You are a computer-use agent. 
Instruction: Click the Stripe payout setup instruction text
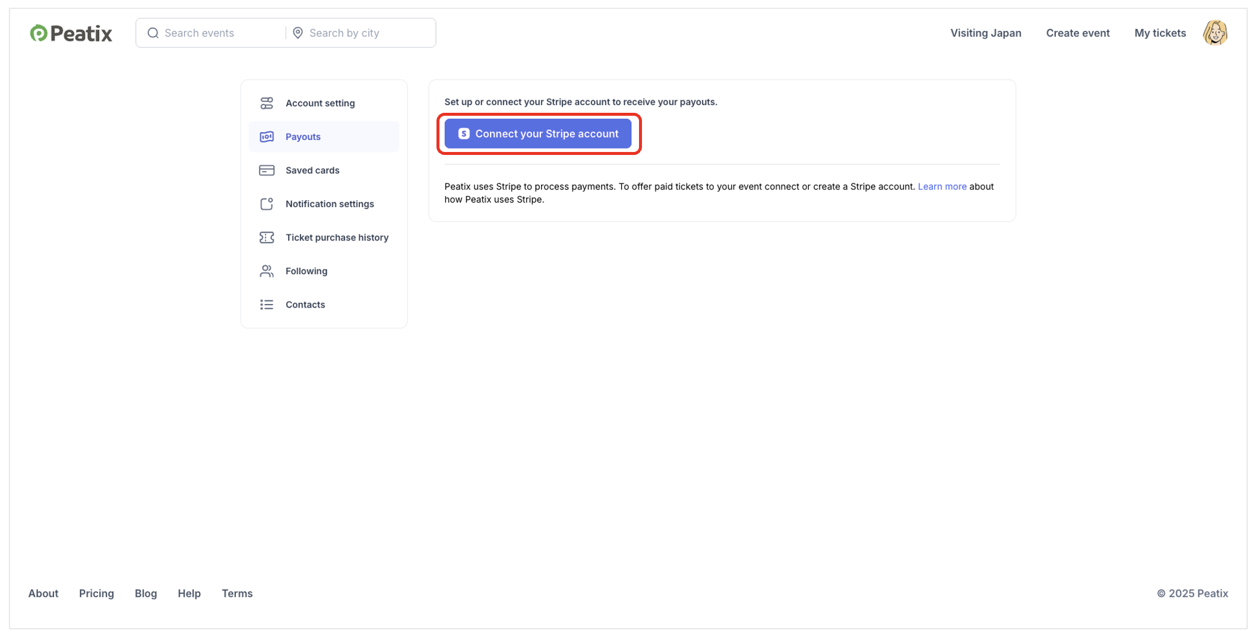[581, 102]
